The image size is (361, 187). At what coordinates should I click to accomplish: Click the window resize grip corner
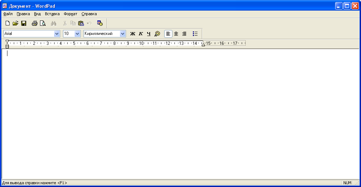pos(357,183)
